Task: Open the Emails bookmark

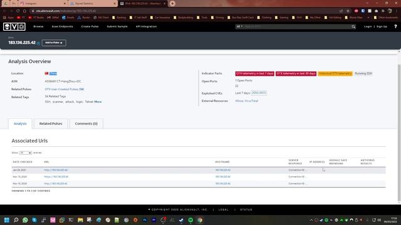Action: [x=68, y=17]
